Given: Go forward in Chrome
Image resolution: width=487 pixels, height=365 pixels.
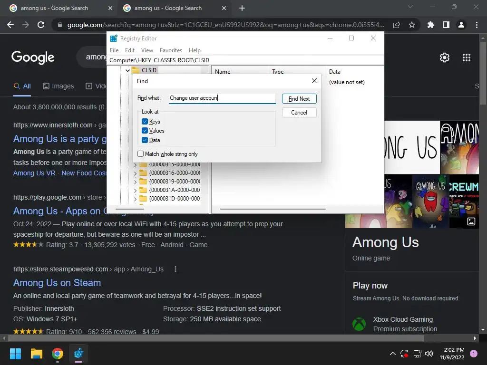Looking at the screenshot, I should (26, 25).
